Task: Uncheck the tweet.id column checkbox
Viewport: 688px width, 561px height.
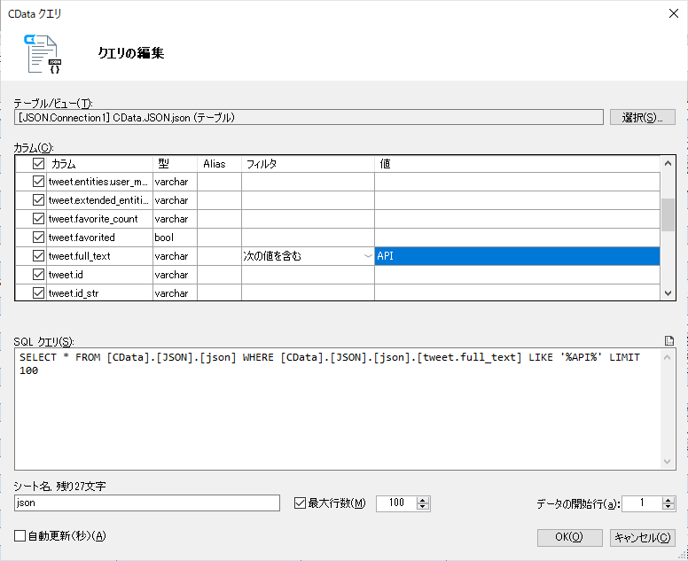Action: pyautogui.click(x=38, y=275)
